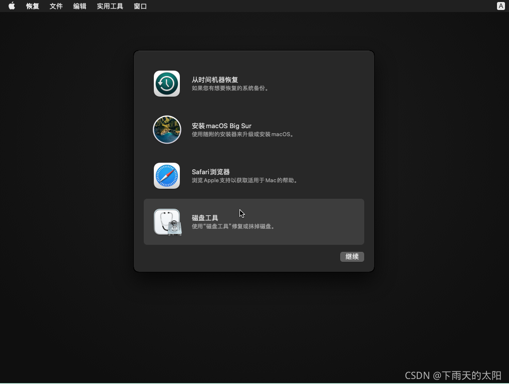Click the macOS Big Sur installer icon

(x=167, y=130)
